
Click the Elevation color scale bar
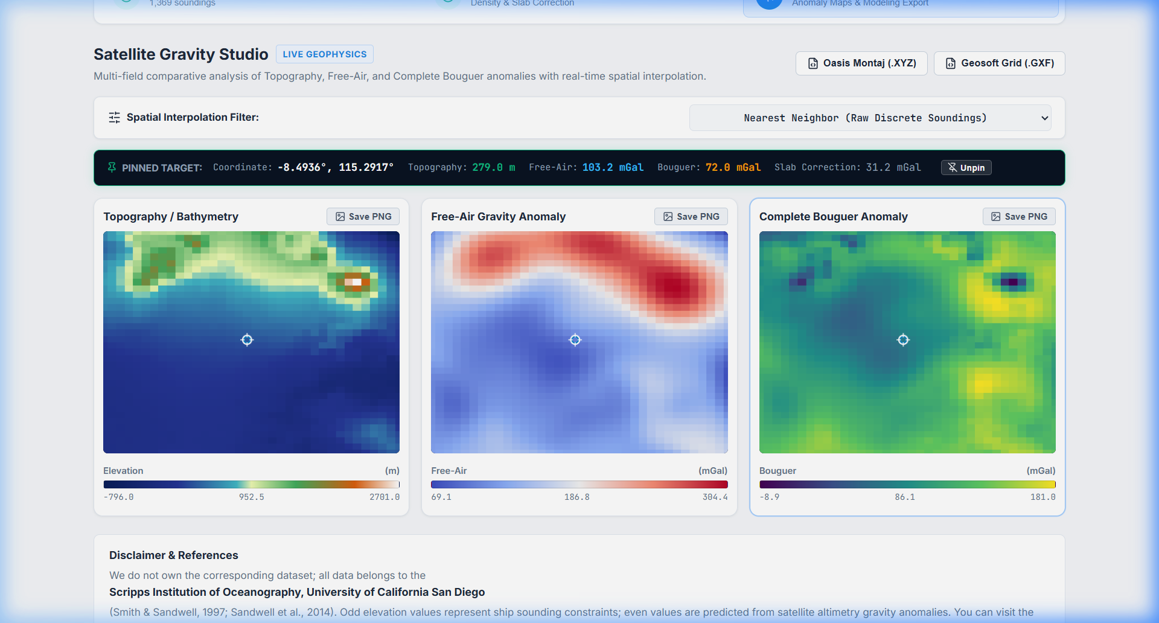[251, 484]
